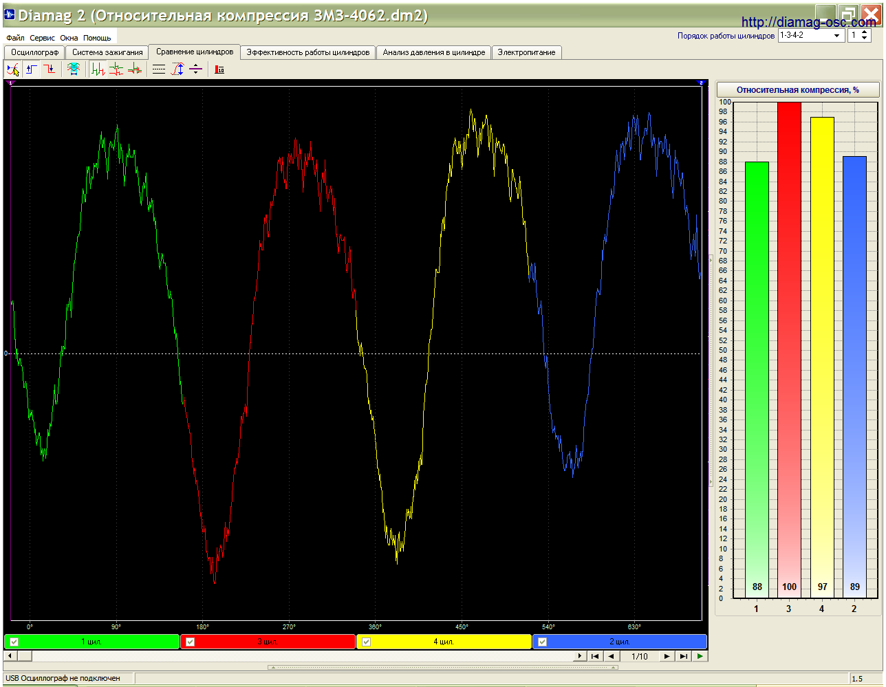Image resolution: width=886 pixels, height=687 pixels.
Task: Click the blue cylinder 2 legend bar
Action: (x=620, y=642)
